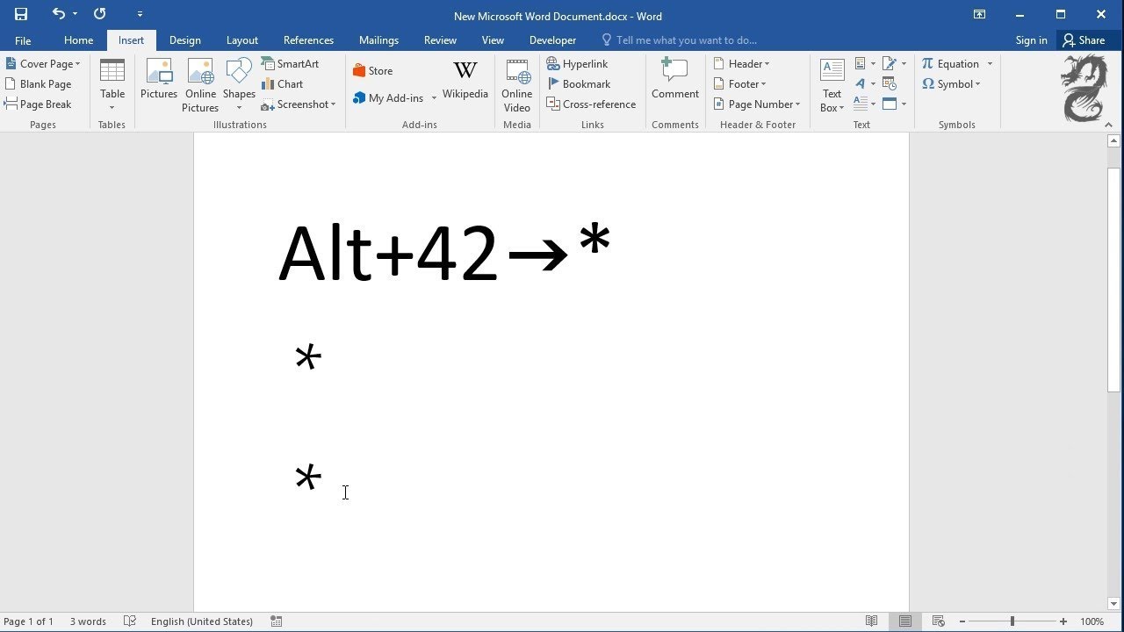
Task: Open the My Add-ins dropdown
Action: (x=394, y=98)
